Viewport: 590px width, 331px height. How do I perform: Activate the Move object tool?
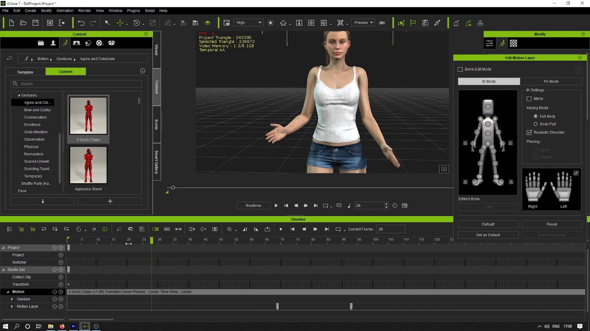click(x=120, y=23)
